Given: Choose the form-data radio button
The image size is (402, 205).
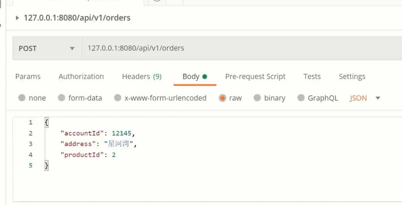Looking at the screenshot, I should (62, 98).
